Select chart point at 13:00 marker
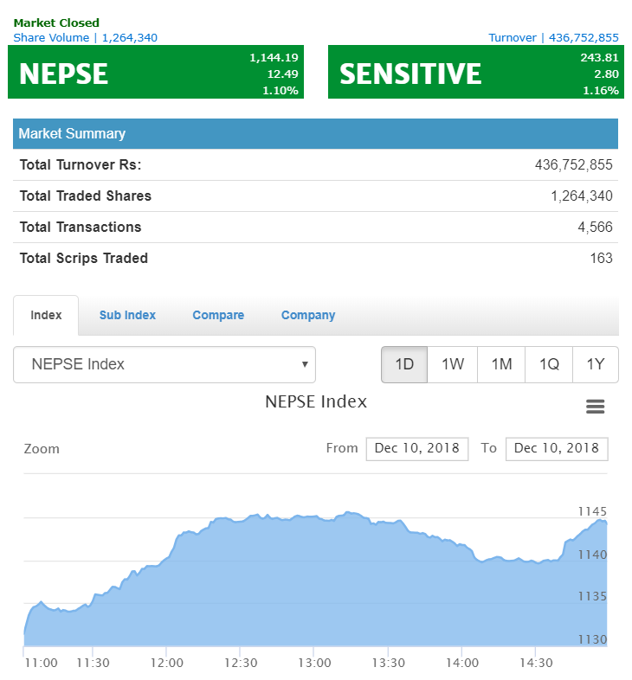632x680 pixels. [x=313, y=516]
